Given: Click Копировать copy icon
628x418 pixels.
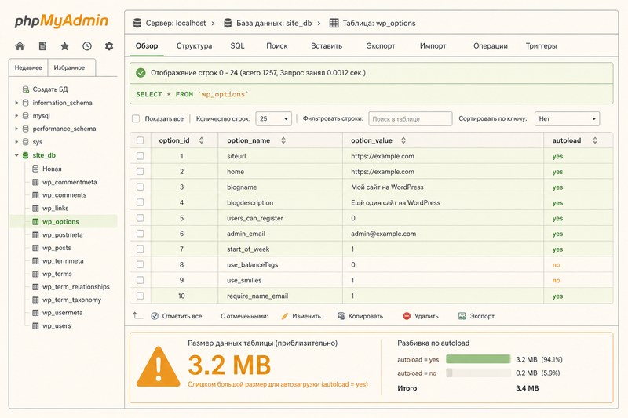Looking at the screenshot, I should (341, 316).
